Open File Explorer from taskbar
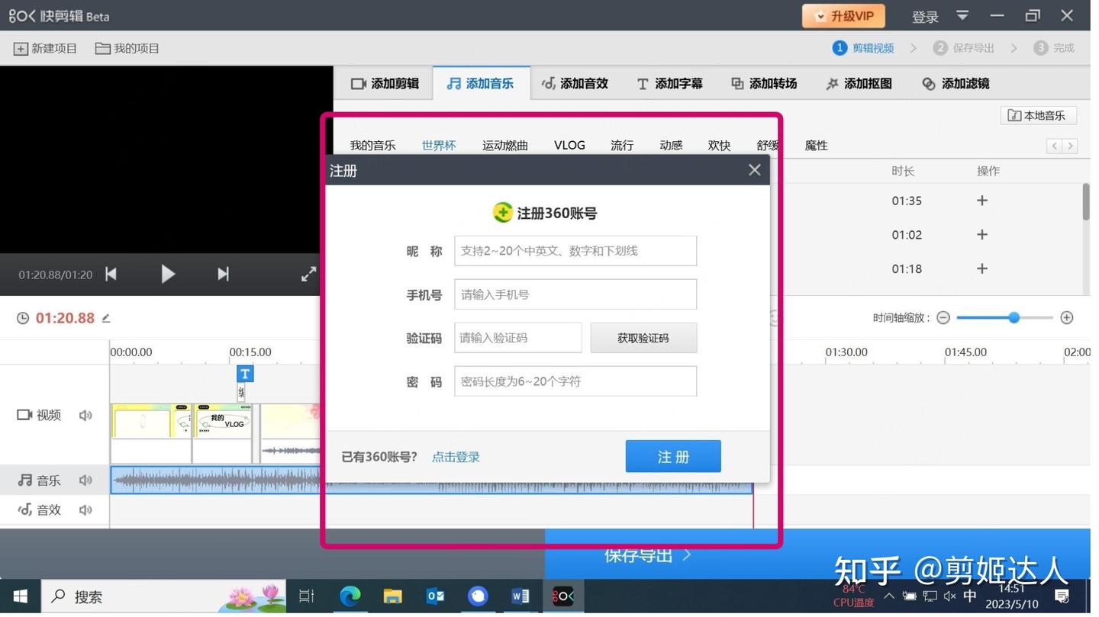This screenshot has width=1099, height=617. (x=392, y=597)
